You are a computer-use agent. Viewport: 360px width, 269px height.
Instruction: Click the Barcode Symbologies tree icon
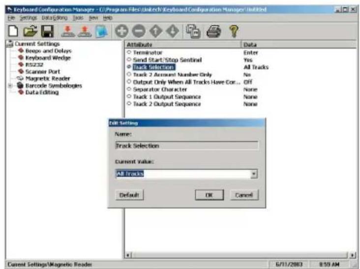click(21, 85)
